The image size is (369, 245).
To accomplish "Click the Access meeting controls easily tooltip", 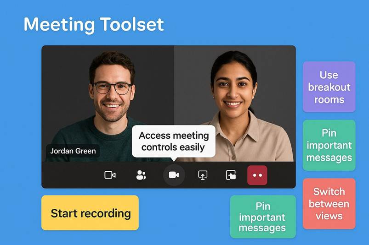I will (x=174, y=142).
